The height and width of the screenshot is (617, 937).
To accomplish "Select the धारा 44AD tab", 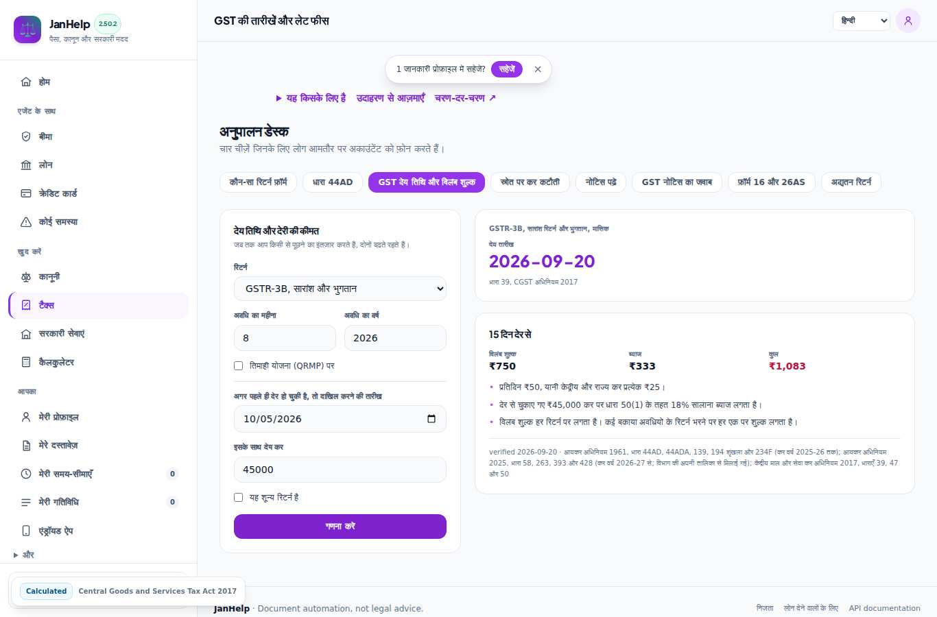I will tap(333, 182).
